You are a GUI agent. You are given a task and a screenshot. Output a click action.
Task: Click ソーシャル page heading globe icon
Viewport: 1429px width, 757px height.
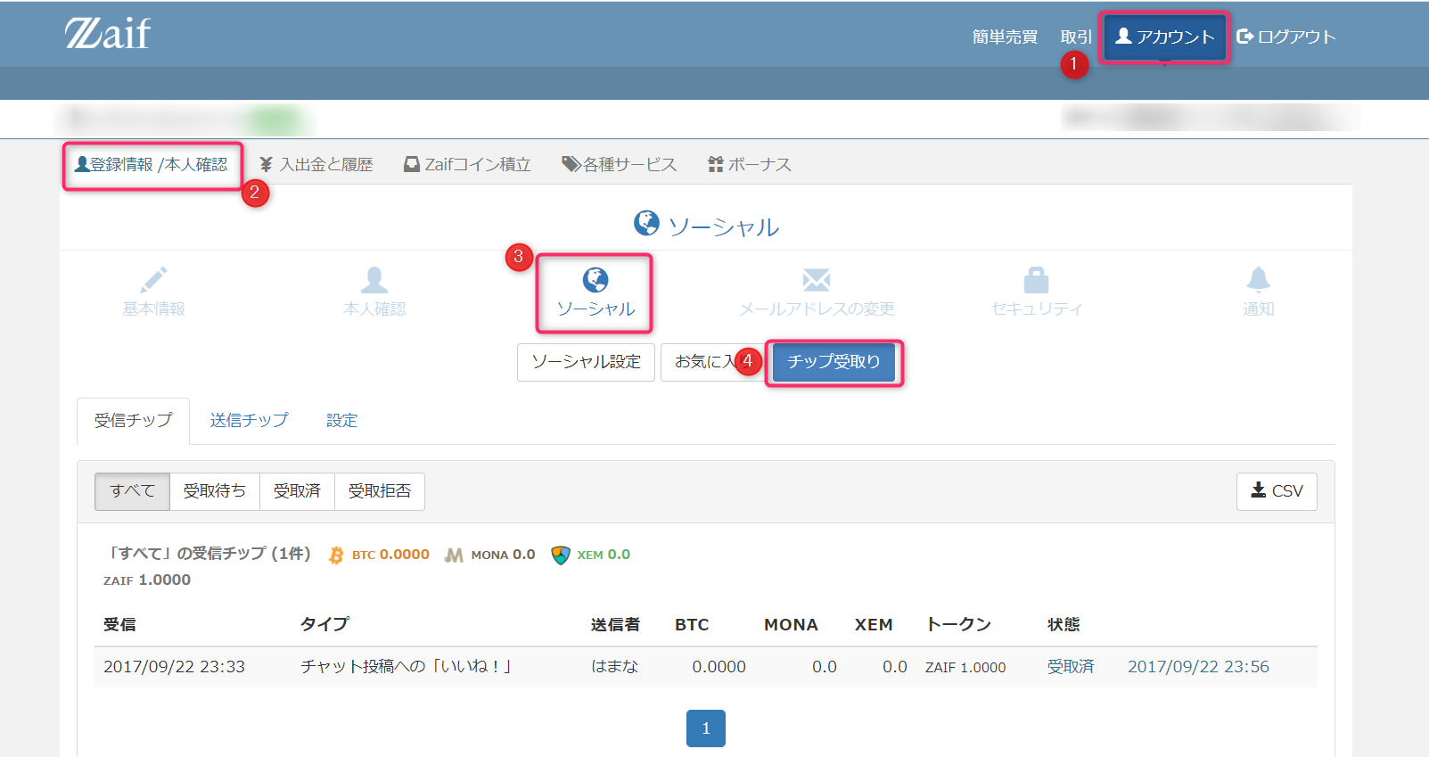coord(646,223)
